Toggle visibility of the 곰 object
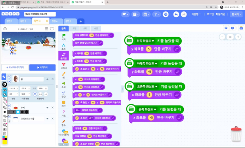Image resolution: width=245 pixels, height=148 pixels. pyautogui.click(x=9, y=77)
